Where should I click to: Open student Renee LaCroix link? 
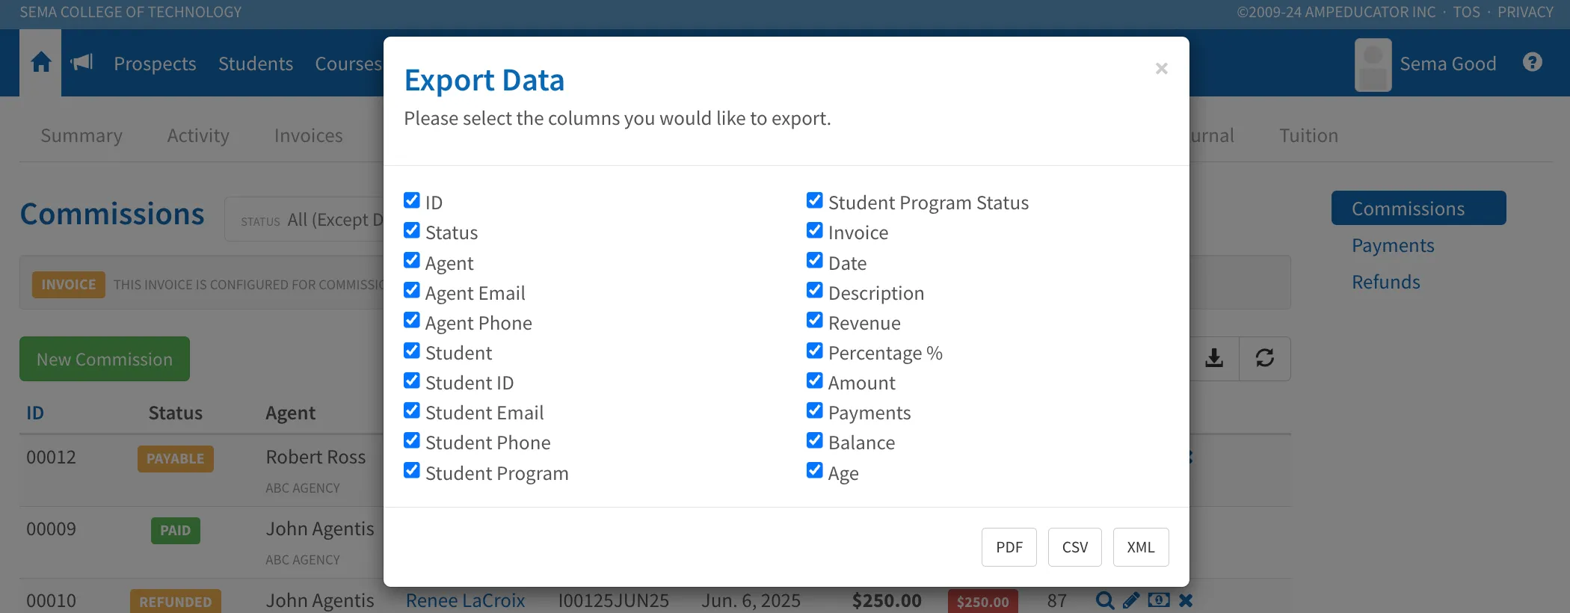click(465, 600)
